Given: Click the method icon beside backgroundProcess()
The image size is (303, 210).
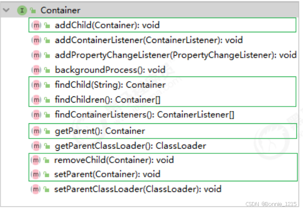Looking at the screenshot, I should [36, 70].
